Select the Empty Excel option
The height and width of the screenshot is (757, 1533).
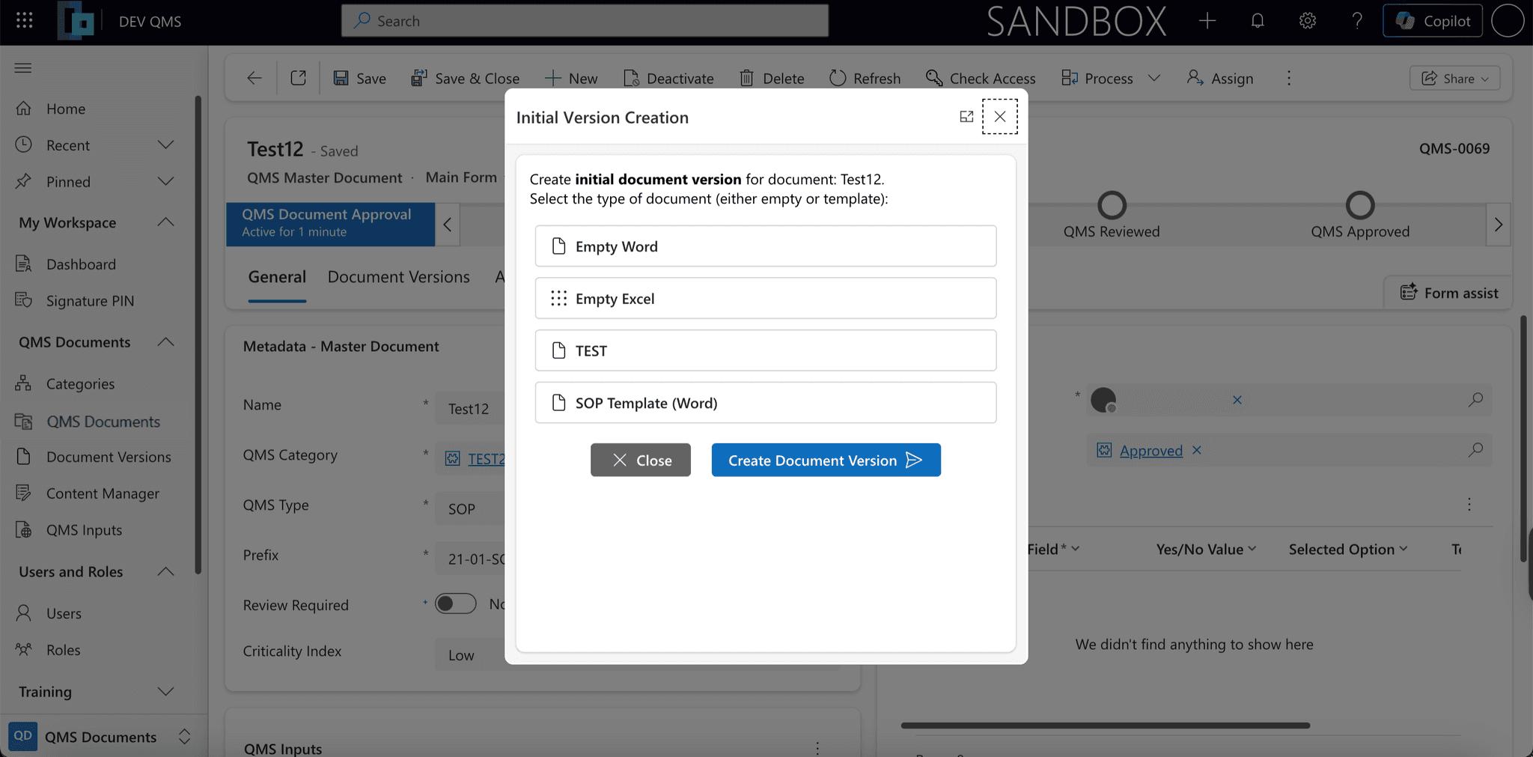(x=765, y=299)
